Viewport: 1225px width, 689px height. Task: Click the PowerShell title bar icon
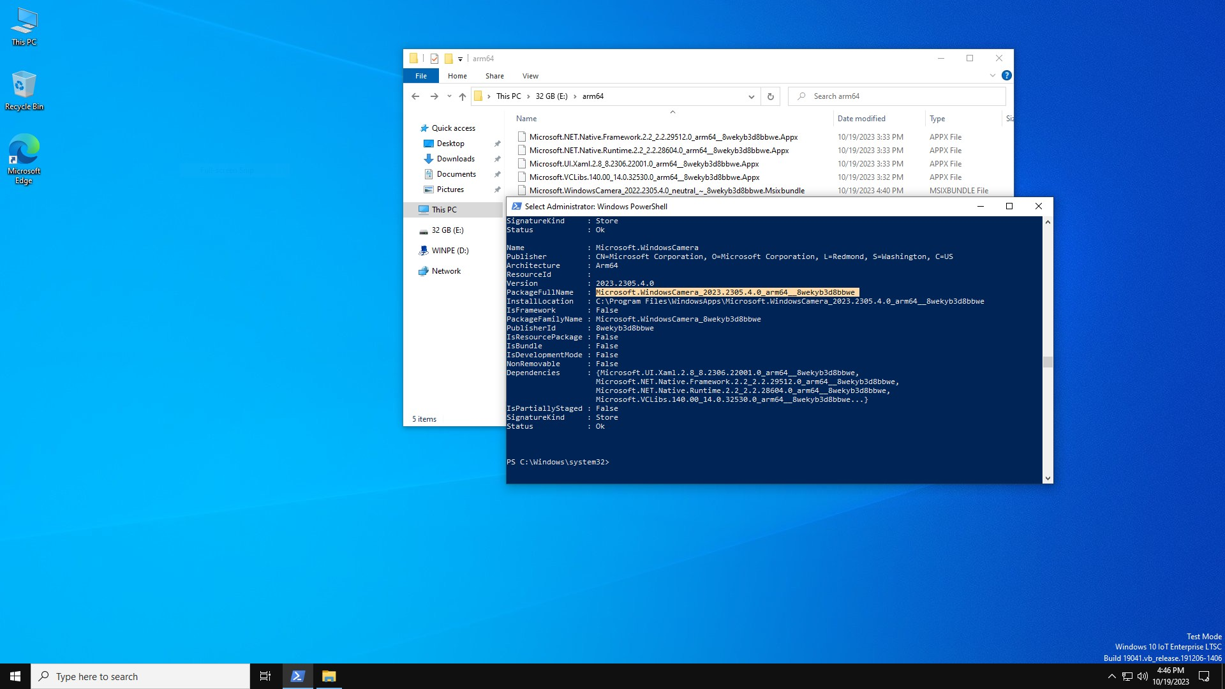[516, 207]
